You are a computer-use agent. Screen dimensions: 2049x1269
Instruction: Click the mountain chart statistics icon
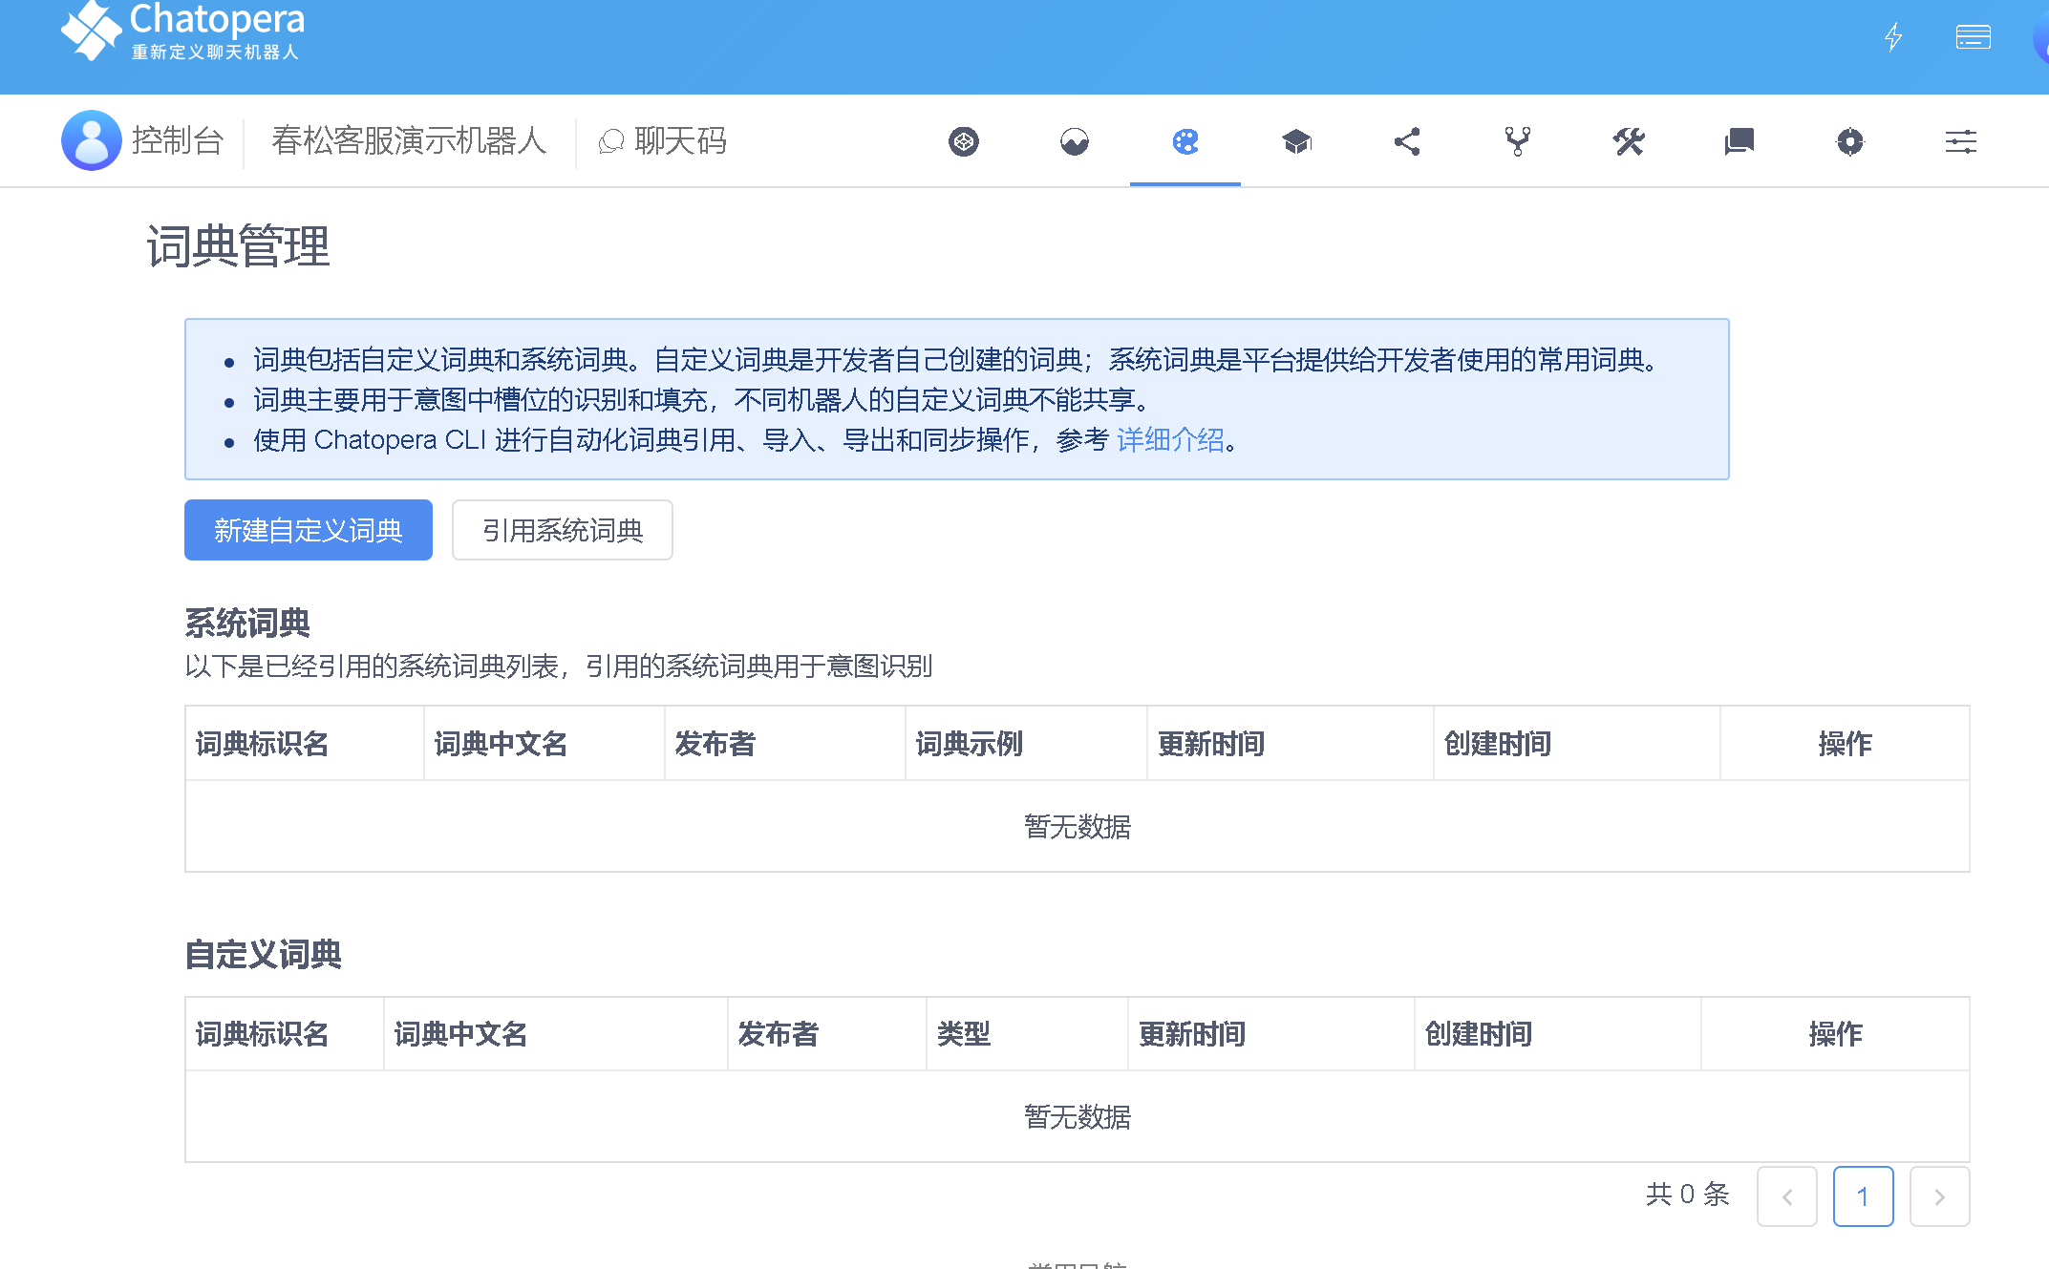pyautogui.click(x=1074, y=142)
